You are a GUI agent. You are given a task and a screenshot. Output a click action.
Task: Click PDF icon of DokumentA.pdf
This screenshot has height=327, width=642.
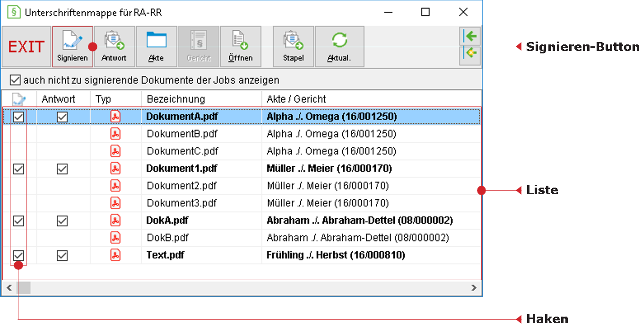(x=115, y=116)
